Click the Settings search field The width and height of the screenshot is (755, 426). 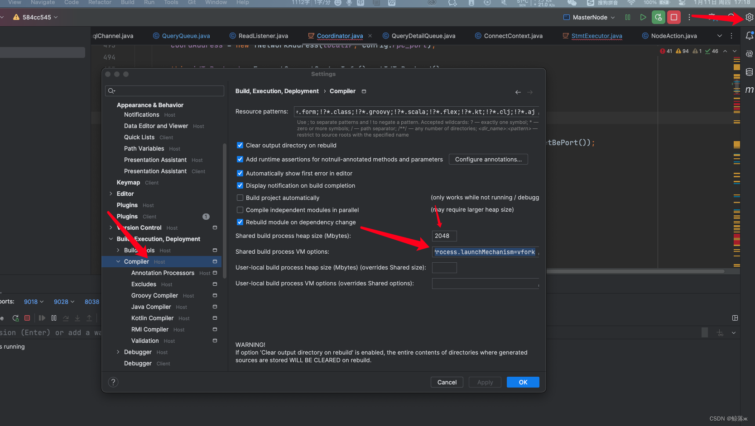pyautogui.click(x=164, y=91)
